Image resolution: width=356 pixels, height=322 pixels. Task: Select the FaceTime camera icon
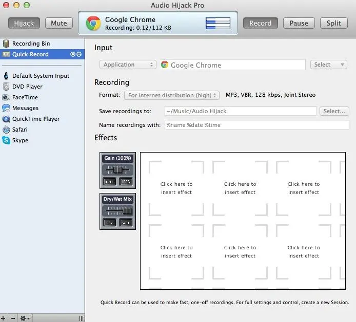pyautogui.click(x=6, y=97)
